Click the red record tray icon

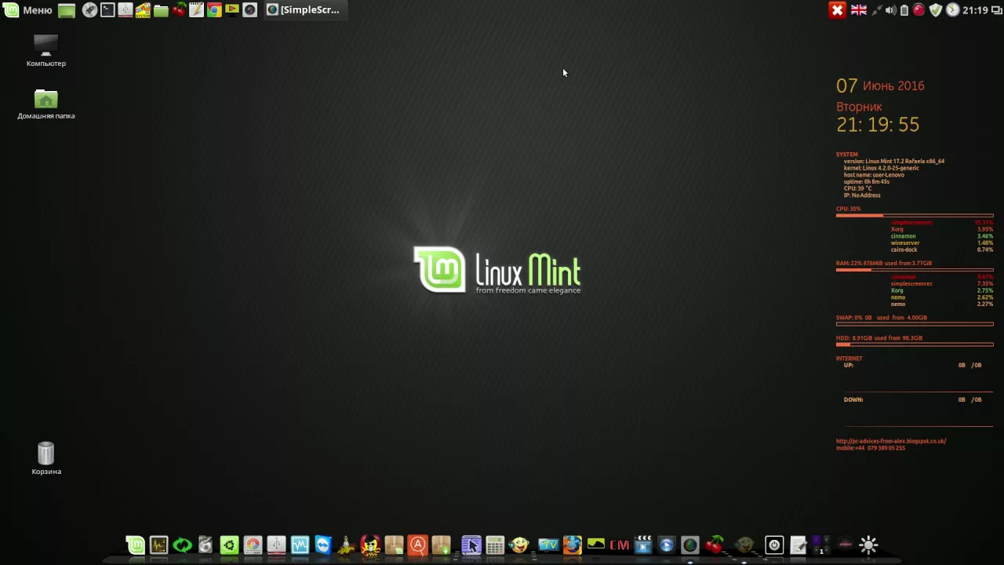(x=919, y=10)
